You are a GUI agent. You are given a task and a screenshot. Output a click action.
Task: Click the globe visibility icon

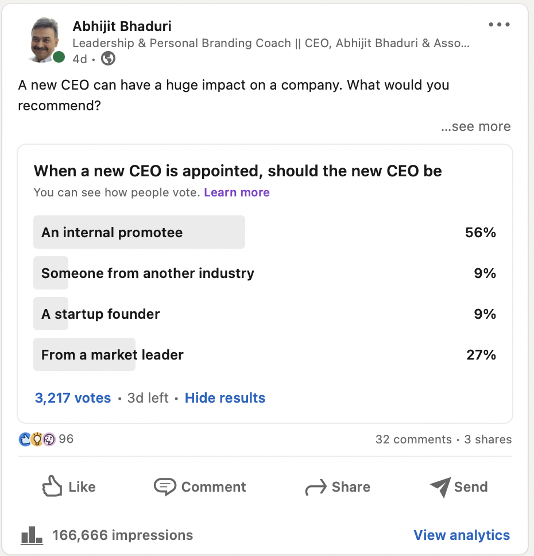[108, 59]
